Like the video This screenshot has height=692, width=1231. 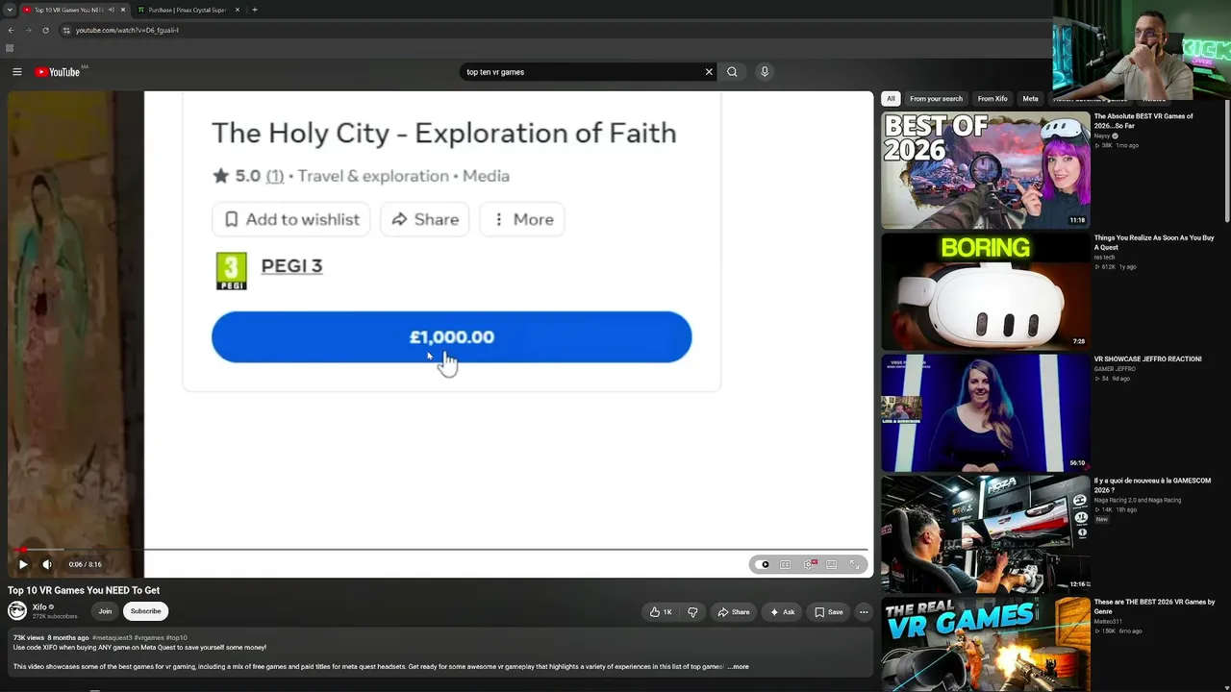pyautogui.click(x=661, y=612)
